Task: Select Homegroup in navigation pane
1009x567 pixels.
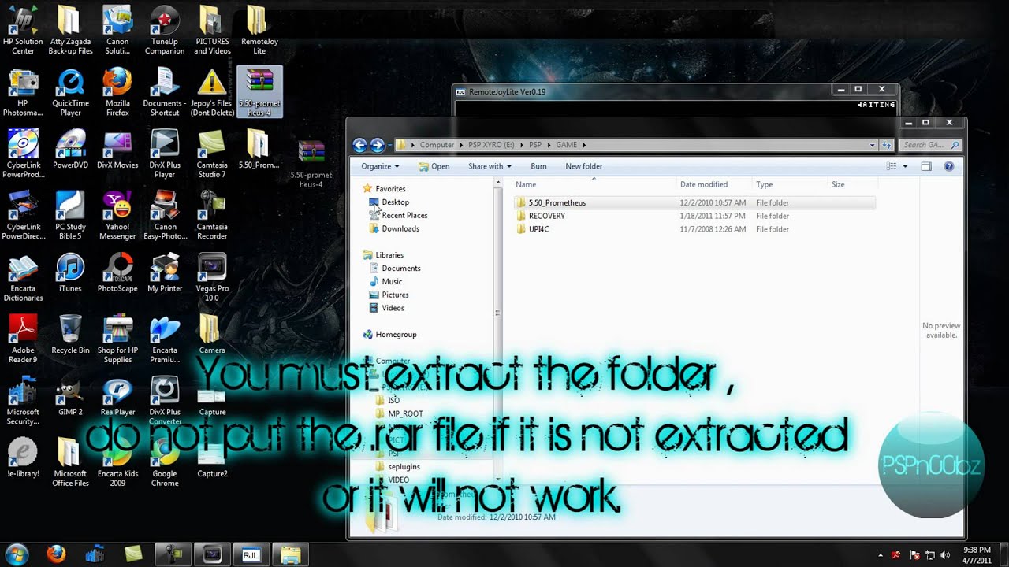Action: coord(389,334)
